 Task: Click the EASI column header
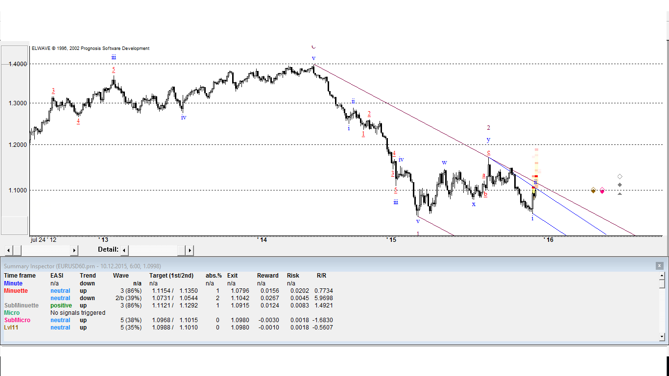click(x=57, y=276)
